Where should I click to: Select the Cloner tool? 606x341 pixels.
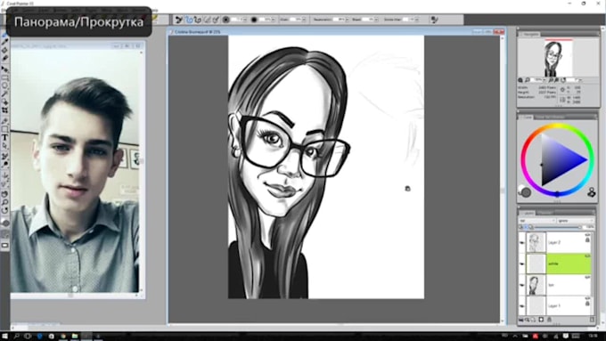[5, 157]
